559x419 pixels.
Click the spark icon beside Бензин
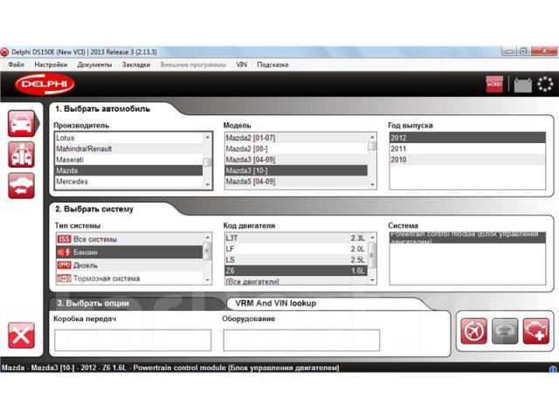pos(64,252)
